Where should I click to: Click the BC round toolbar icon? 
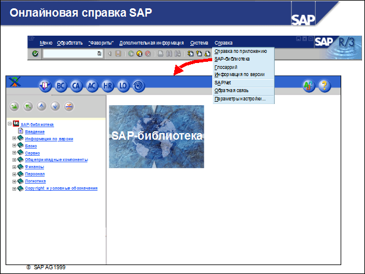(x=61, y=86)
